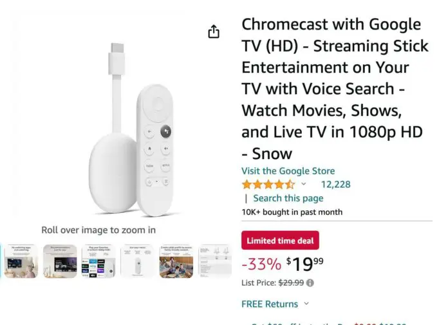
Task: Click the Search this page link
Action: click(288, 198)
